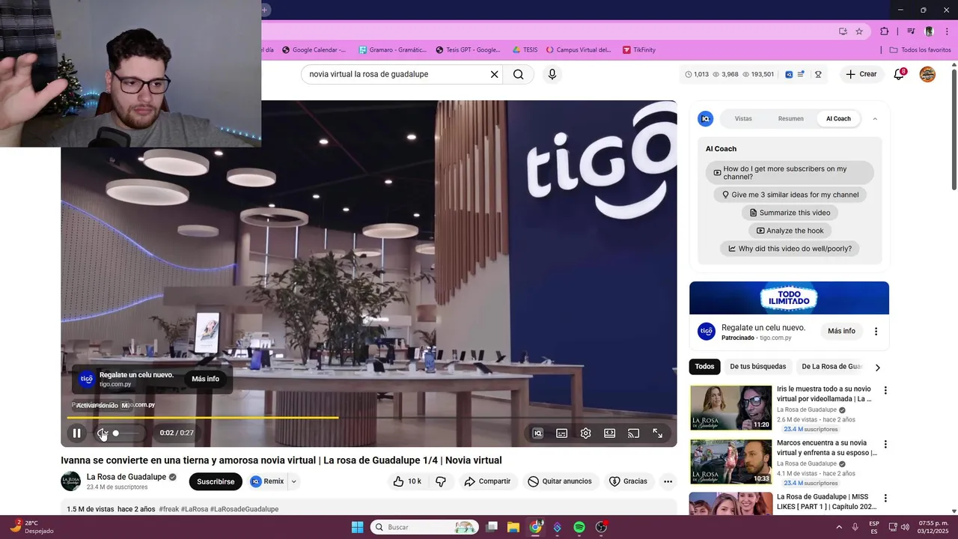Image resolution: width=958 pixels, height=539 pixels.
Task: Open the Crear upload menu
Action: point(861,74)
